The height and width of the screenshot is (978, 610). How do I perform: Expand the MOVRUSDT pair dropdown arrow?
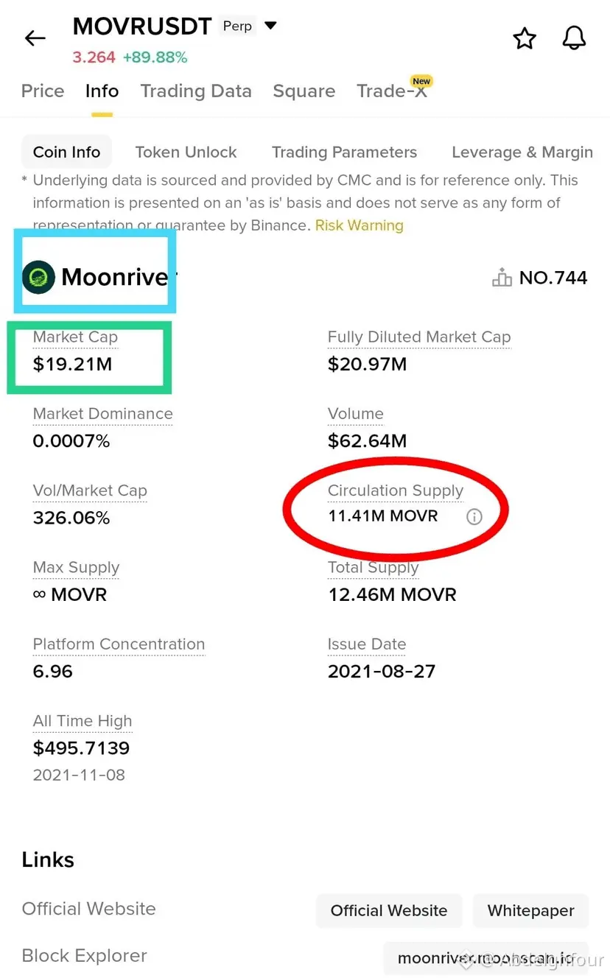pos(270,26)
